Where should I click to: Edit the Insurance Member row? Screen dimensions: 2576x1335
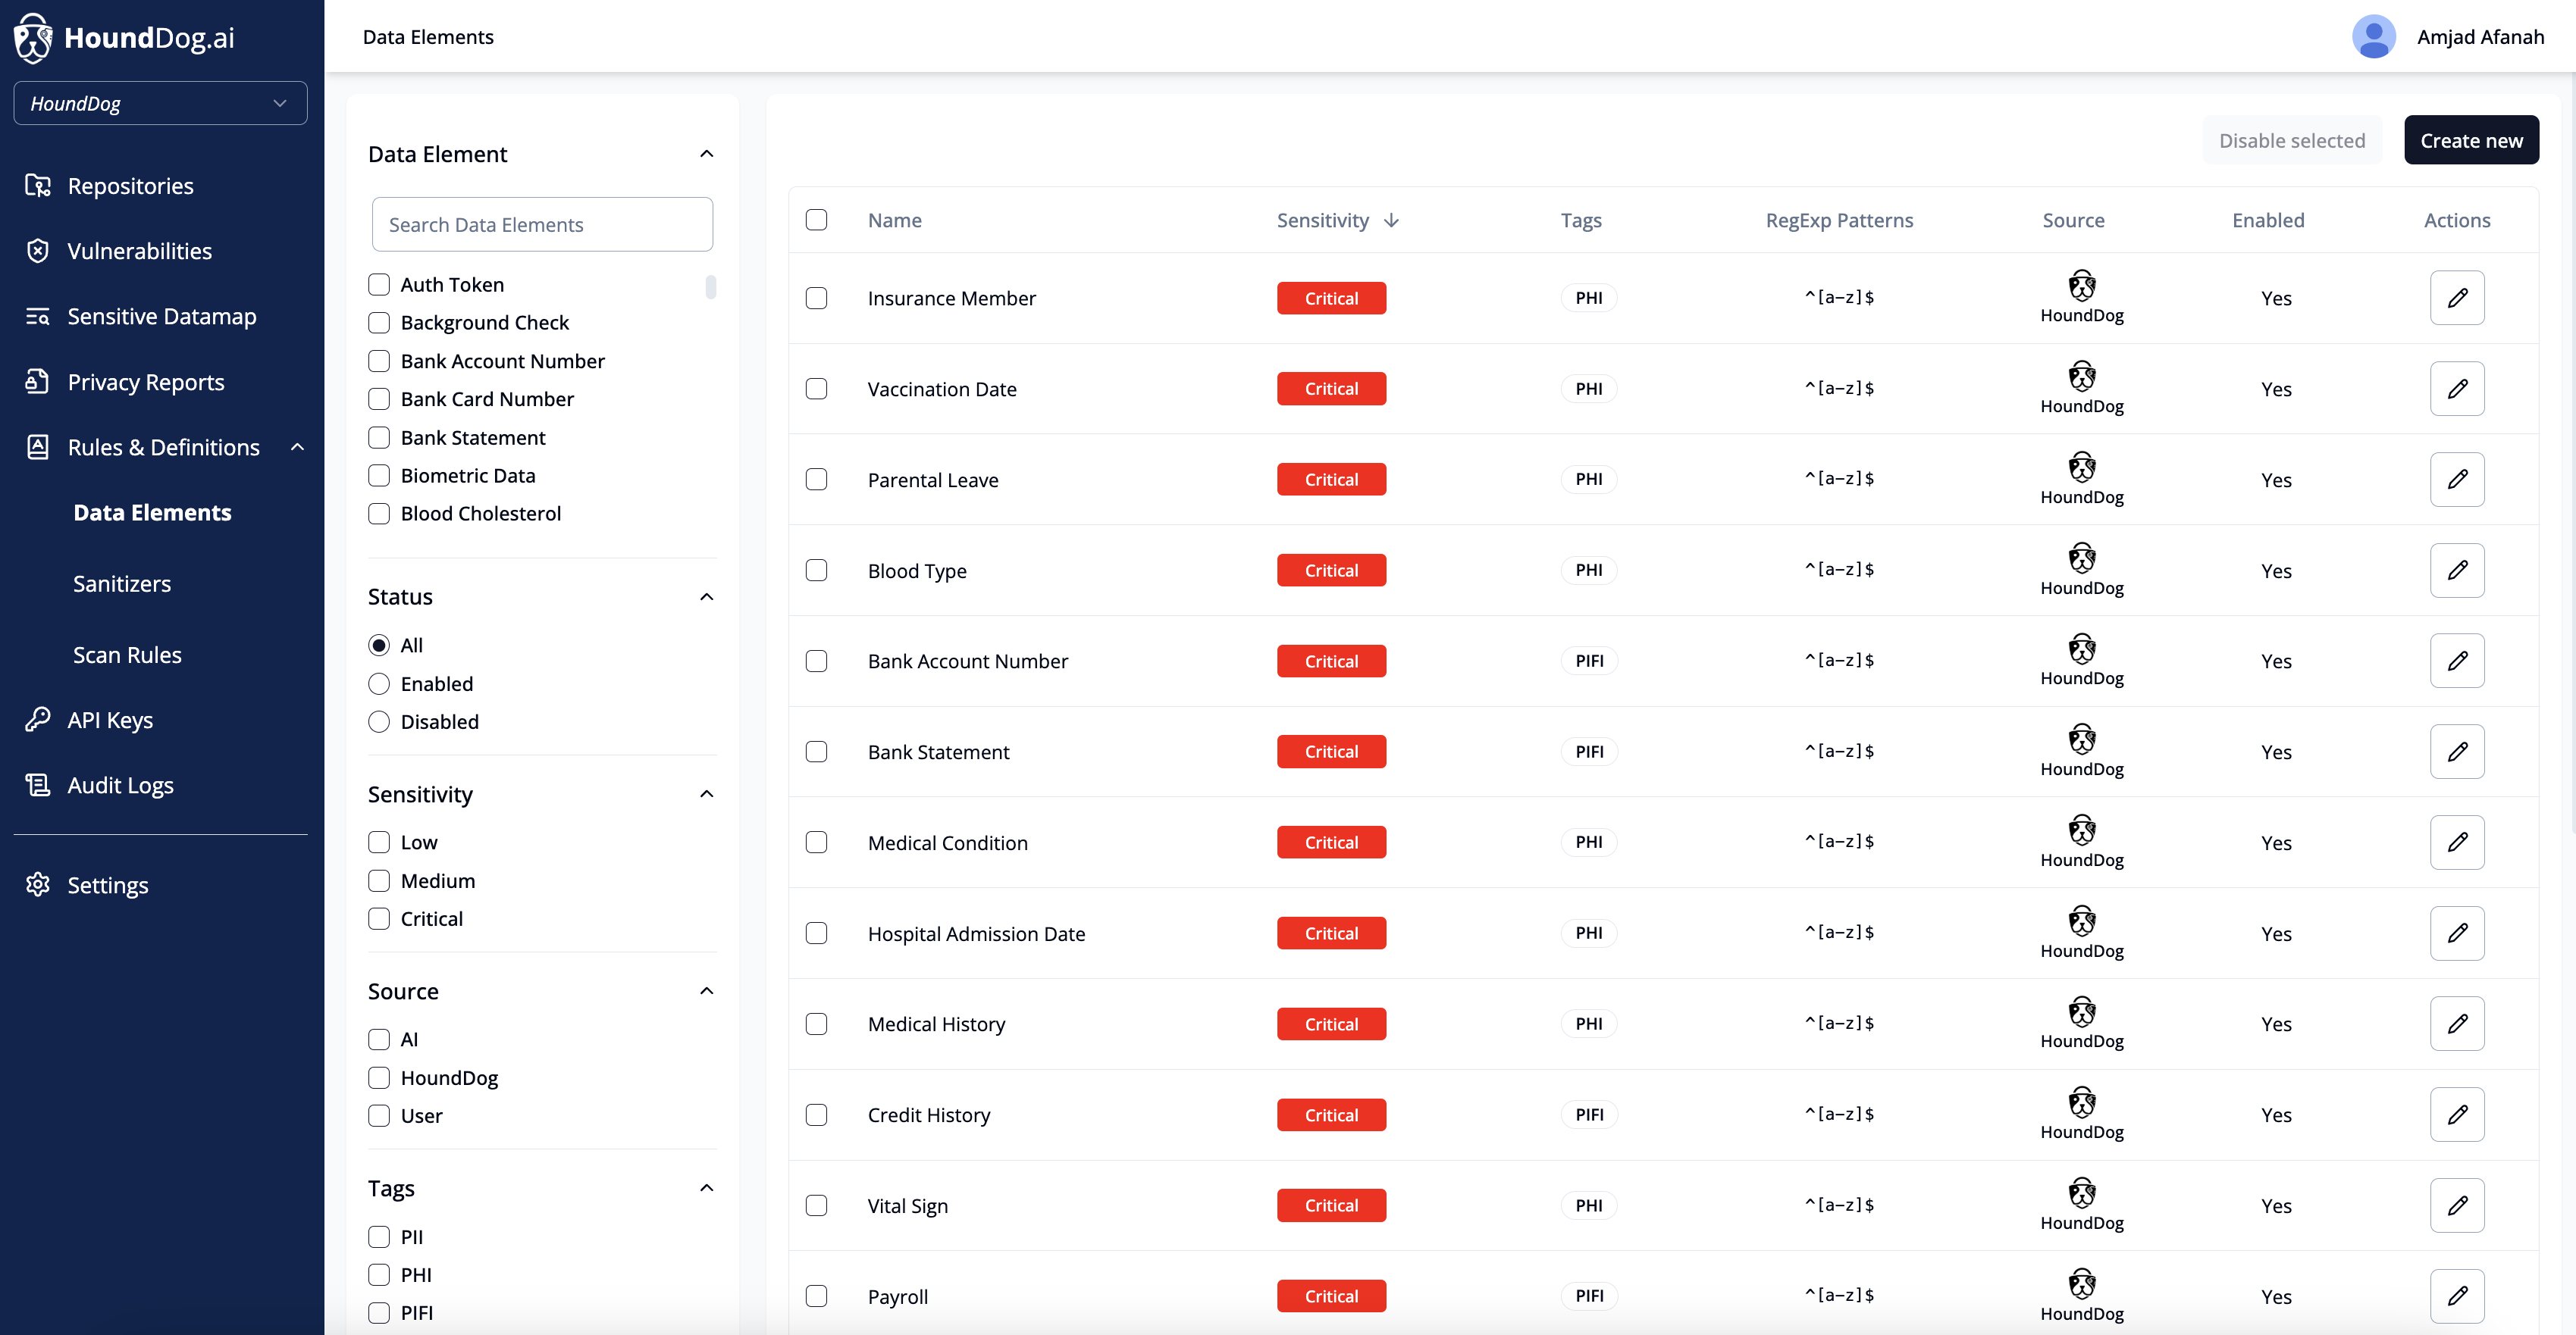pyautogui.click(x=2457, y=298)
